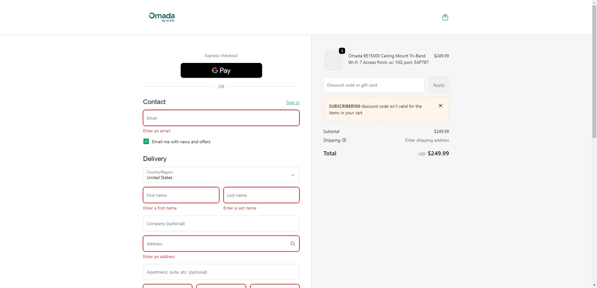Viewport: 597px width, 288px height.
Task: Click the EAP787 product thumbnail
Action: 334,59
